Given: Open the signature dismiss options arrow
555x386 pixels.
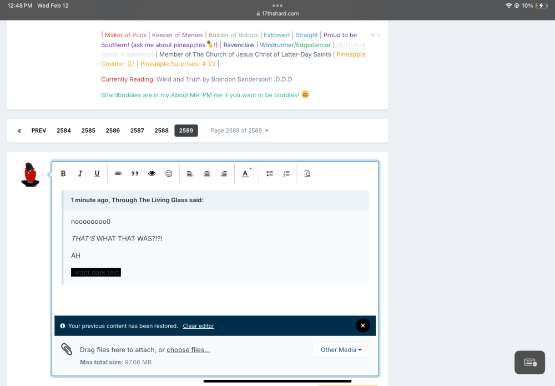Looking at the screenshot, I should click(x=379, y=35).
